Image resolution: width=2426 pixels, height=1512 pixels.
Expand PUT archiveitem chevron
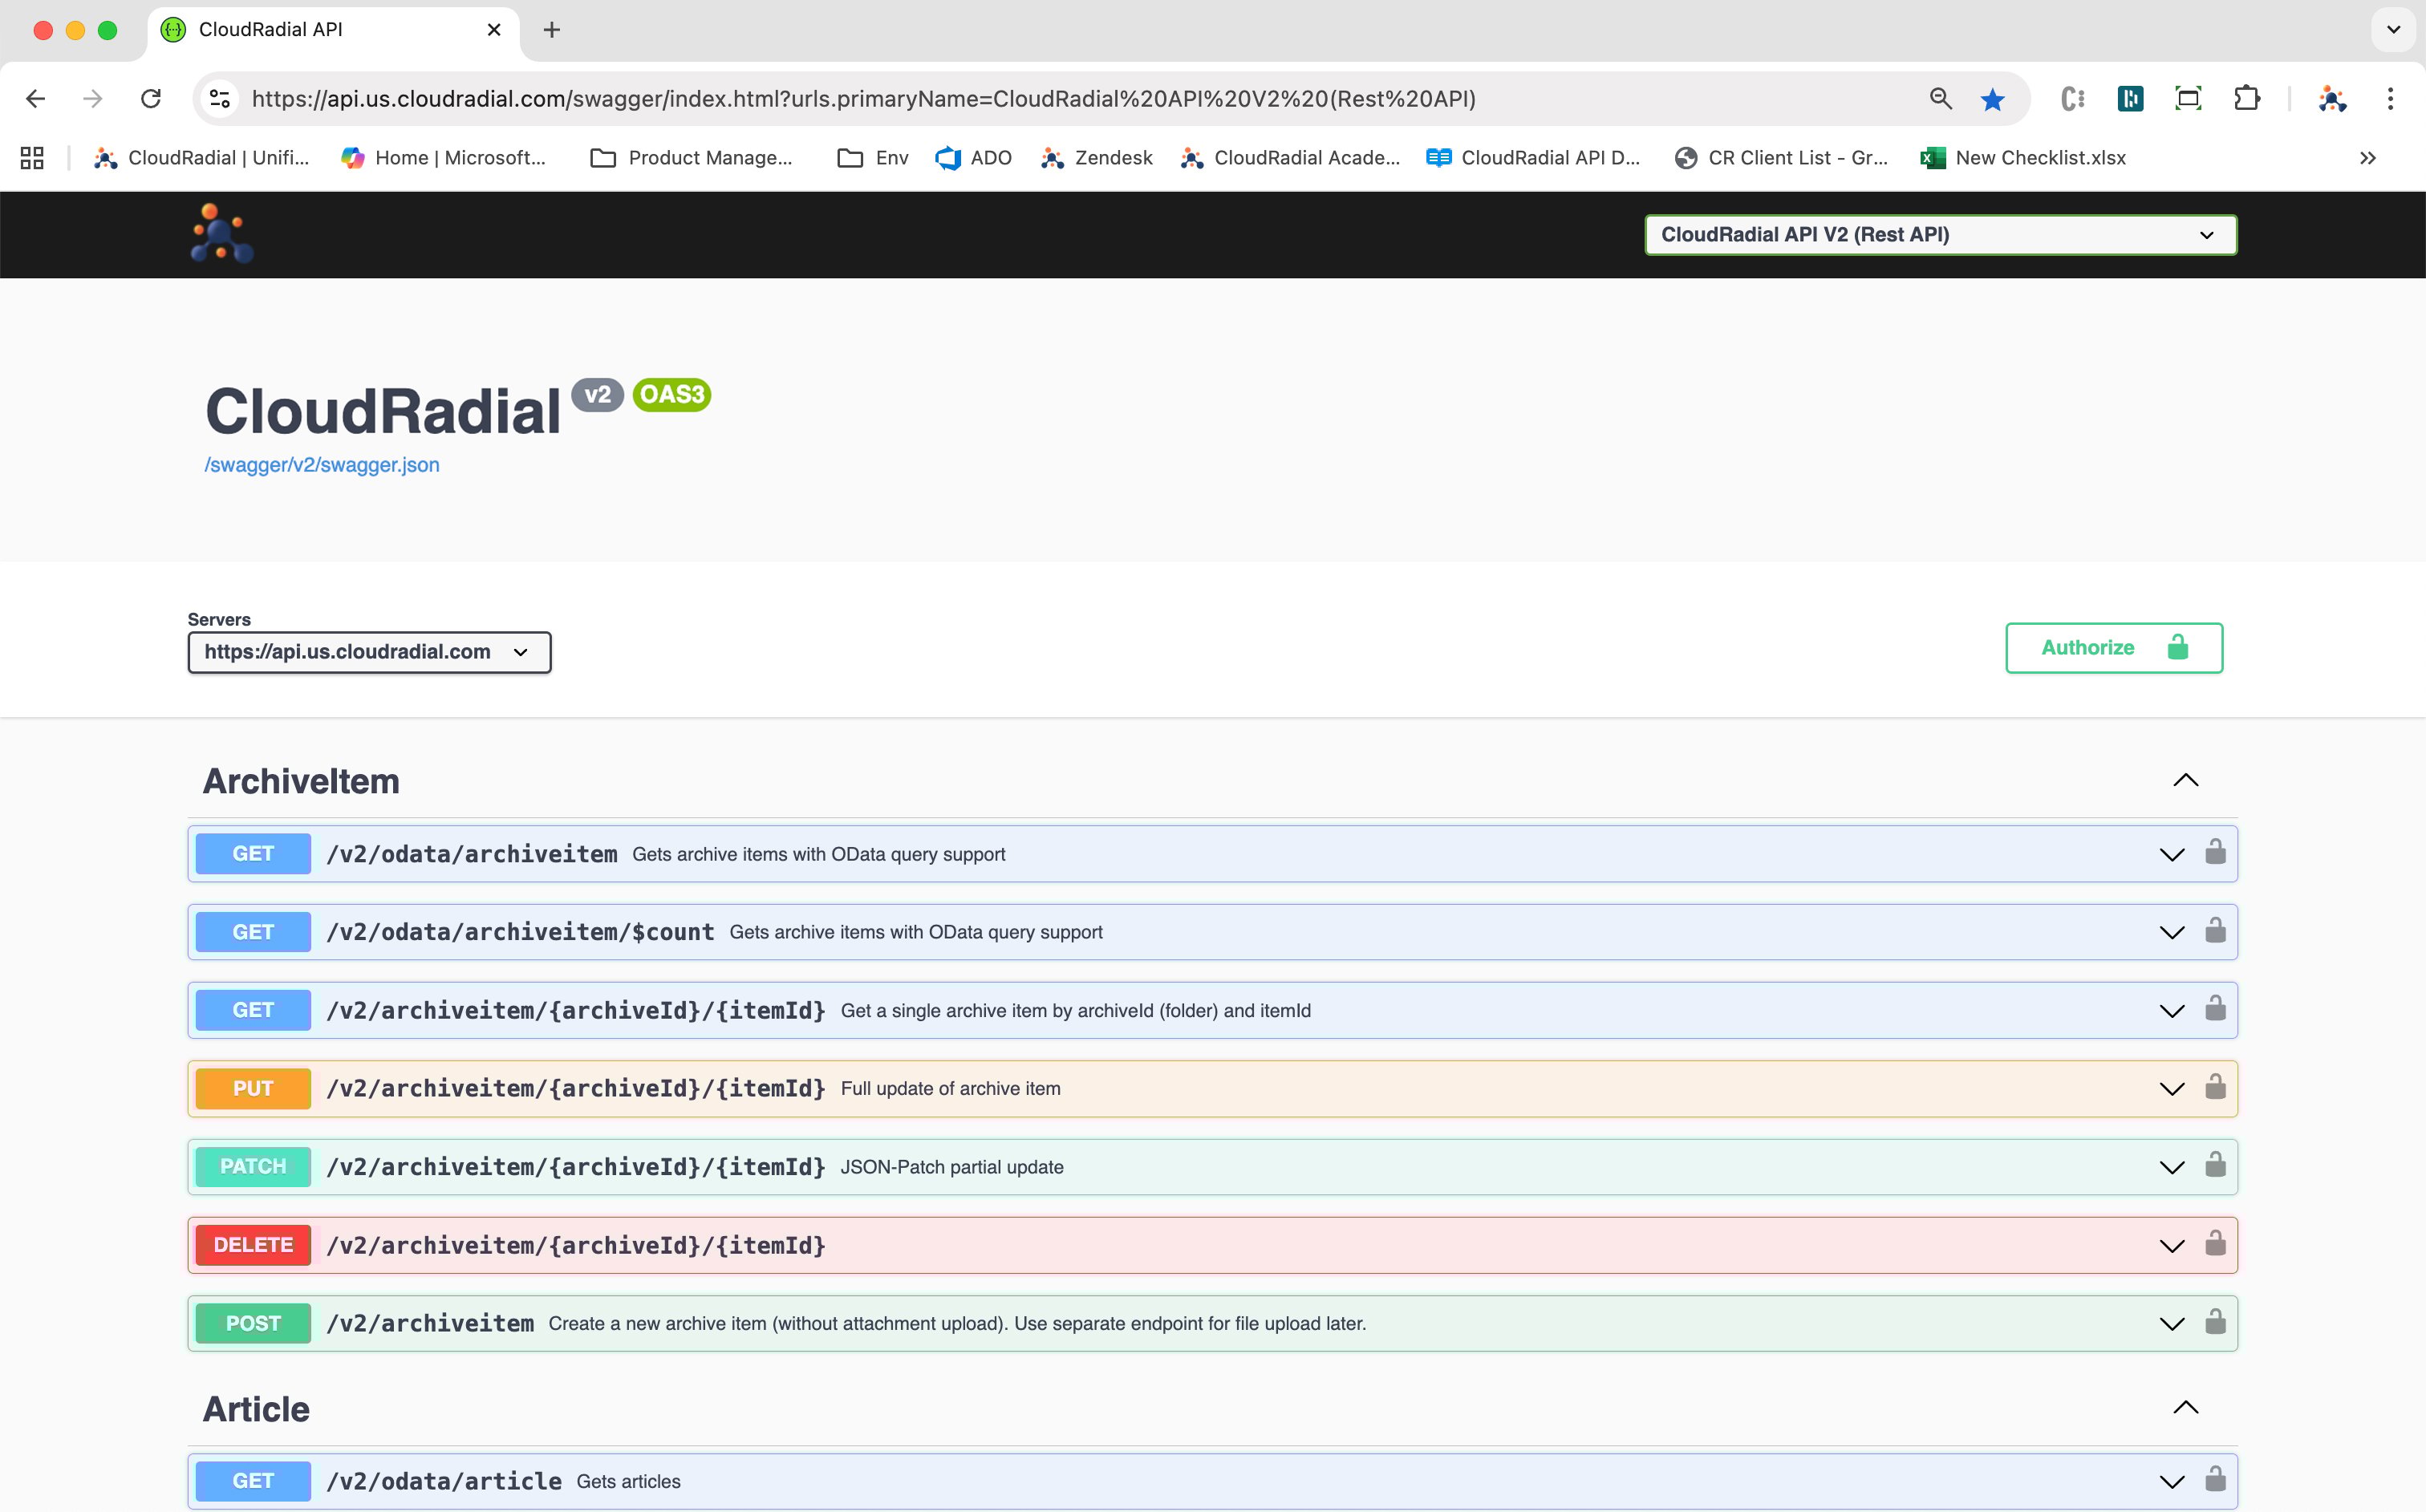click(2171, 1089)
